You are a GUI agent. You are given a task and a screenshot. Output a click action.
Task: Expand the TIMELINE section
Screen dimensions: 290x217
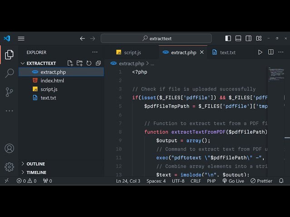36,172
